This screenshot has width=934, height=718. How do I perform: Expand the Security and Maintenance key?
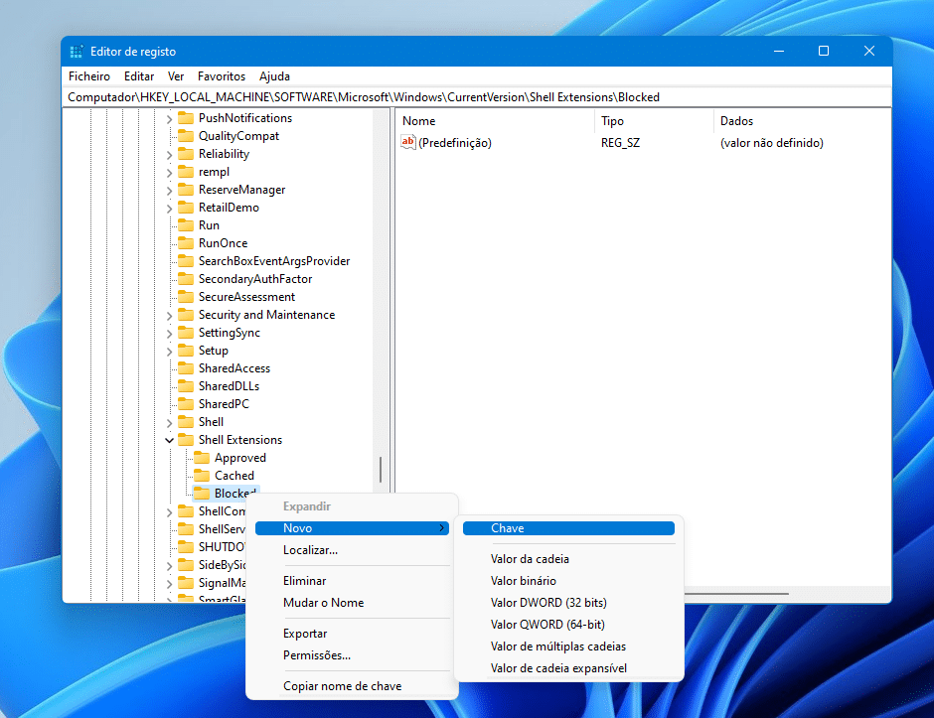click(169, 316)
